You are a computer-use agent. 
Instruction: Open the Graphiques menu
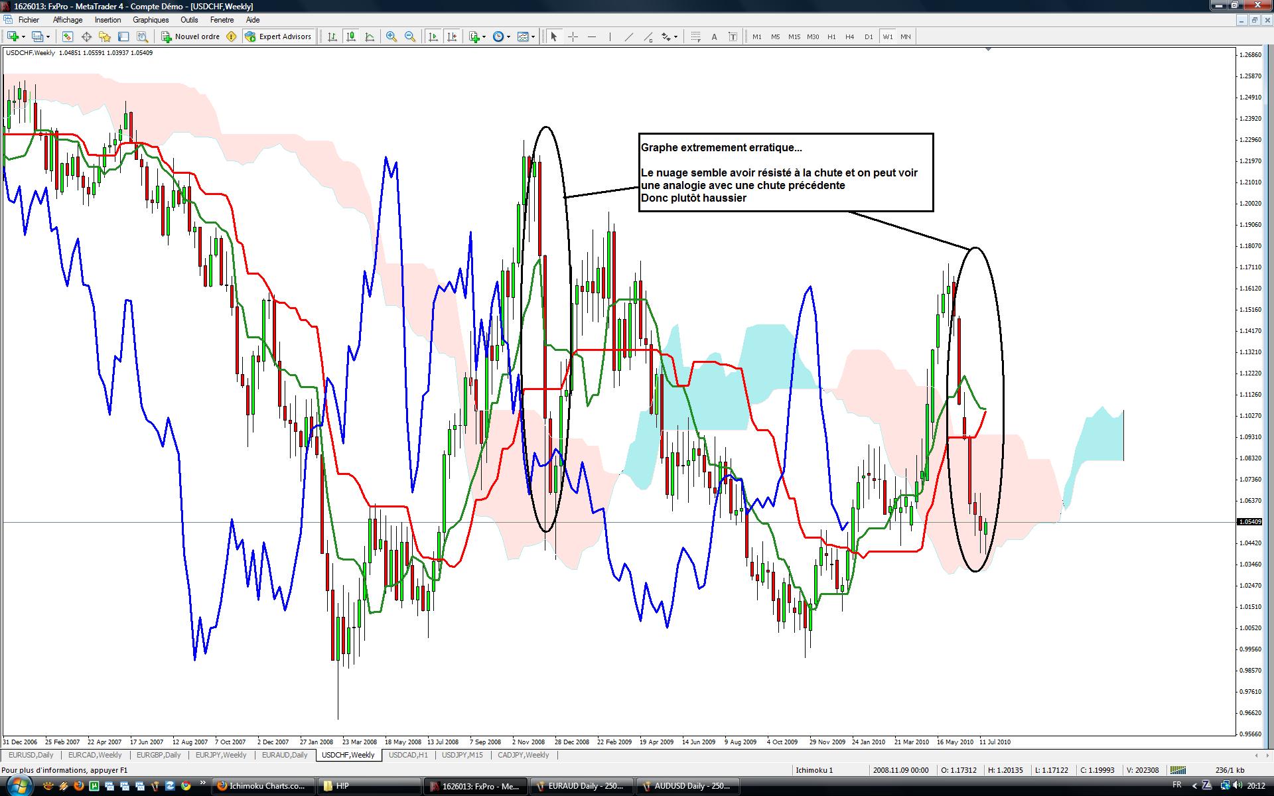click(x=151, y=20)
